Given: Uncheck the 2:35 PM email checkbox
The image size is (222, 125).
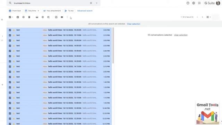Looking at the screenshot, I should (10, 56).
